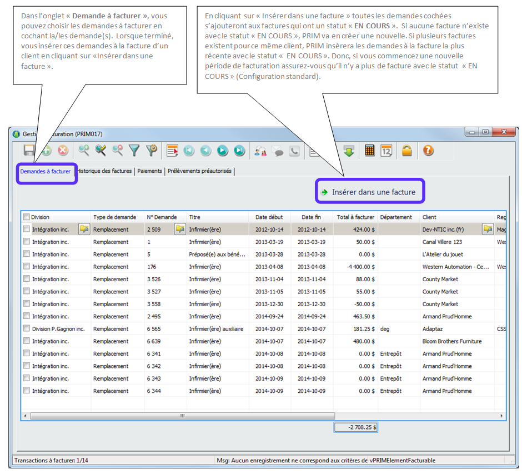The image size is (522, 474).
Task: Open help with the question mark icon
Action: coord(428,151)
